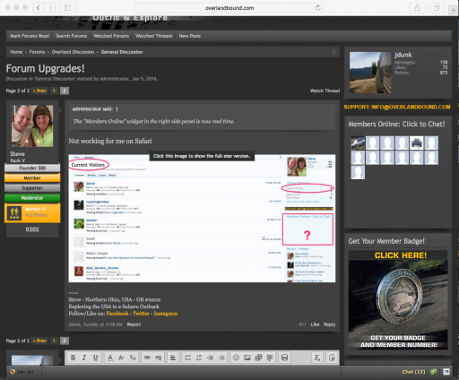Open Safari's share menu
The height and width of the screenshot is (380, 459).
418,8
